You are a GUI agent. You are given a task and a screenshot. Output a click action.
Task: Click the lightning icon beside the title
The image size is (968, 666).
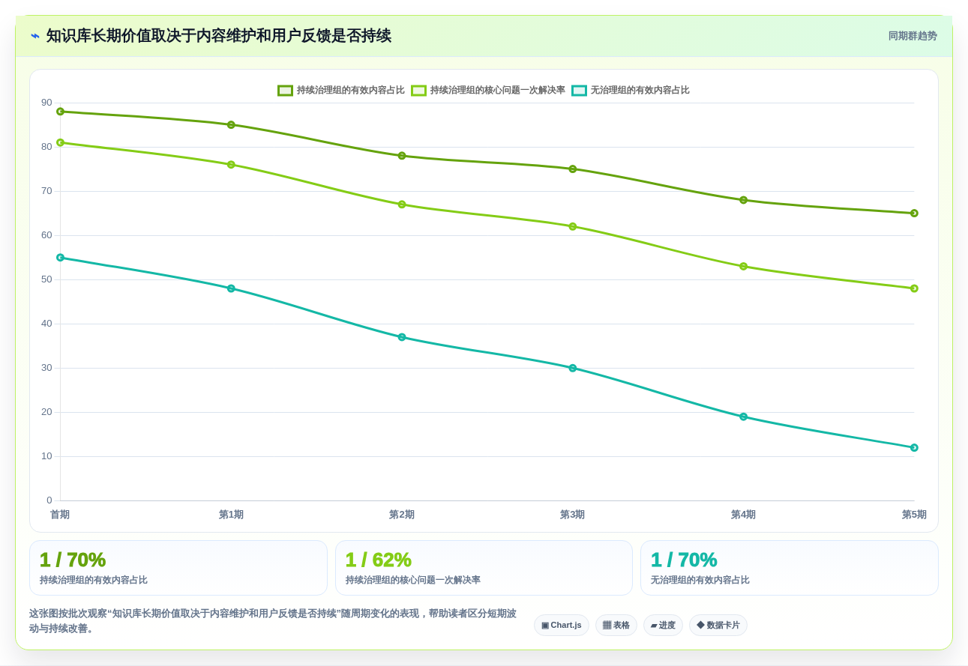[x=35, y=36]
